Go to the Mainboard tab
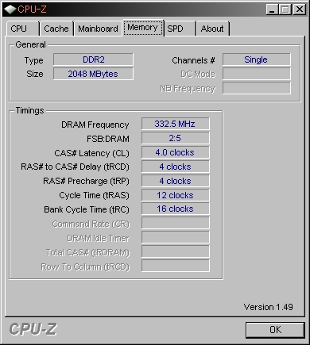Viewport: 310px width, 345px height. point(98,29)
